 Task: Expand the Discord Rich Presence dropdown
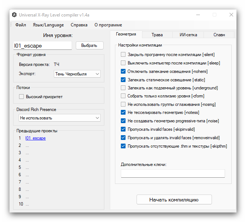tap(60, 118)
